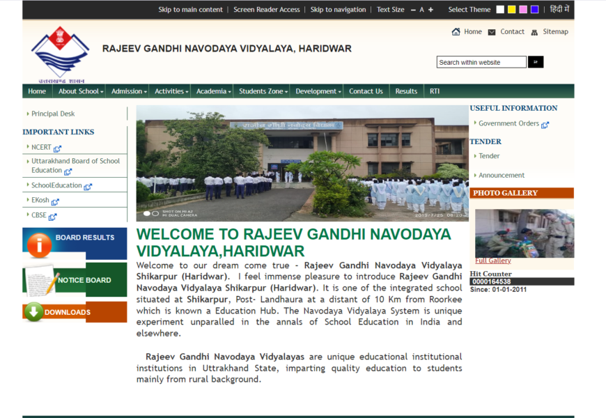Switch language to Hindi
Viewport: 606px width, 418px height.
coord(559,9)
